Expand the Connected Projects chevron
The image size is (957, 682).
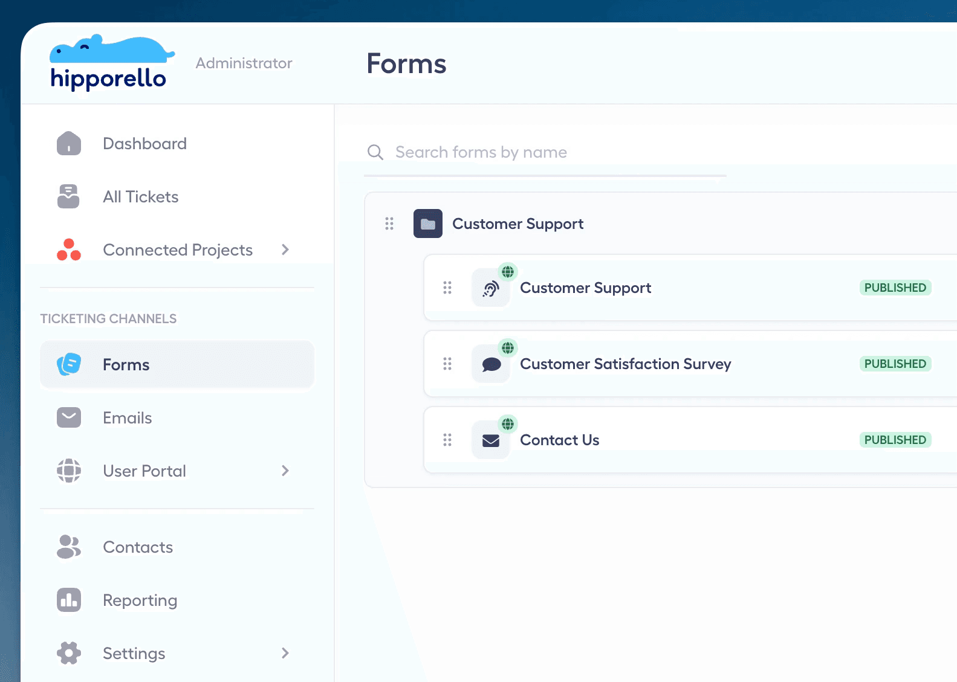(x=285, y=249)
